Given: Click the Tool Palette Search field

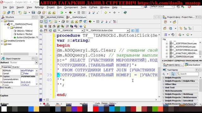Looking at the screenshot, I should tap(187, 74).
